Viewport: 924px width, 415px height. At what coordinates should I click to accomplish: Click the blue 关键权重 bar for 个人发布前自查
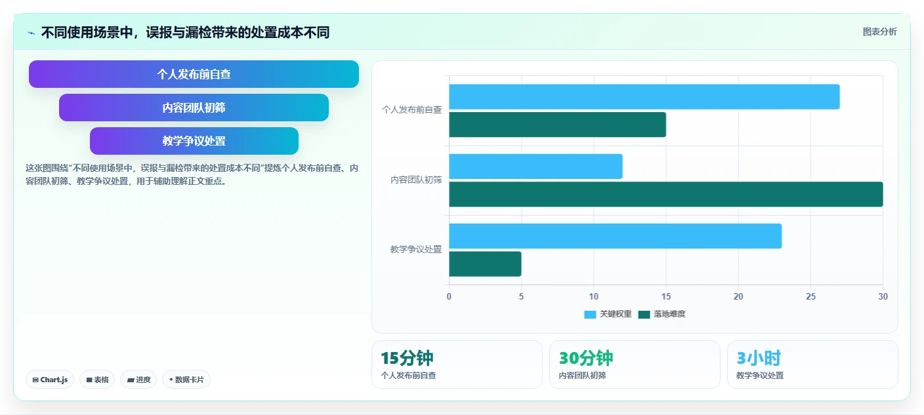coord(644,97)
